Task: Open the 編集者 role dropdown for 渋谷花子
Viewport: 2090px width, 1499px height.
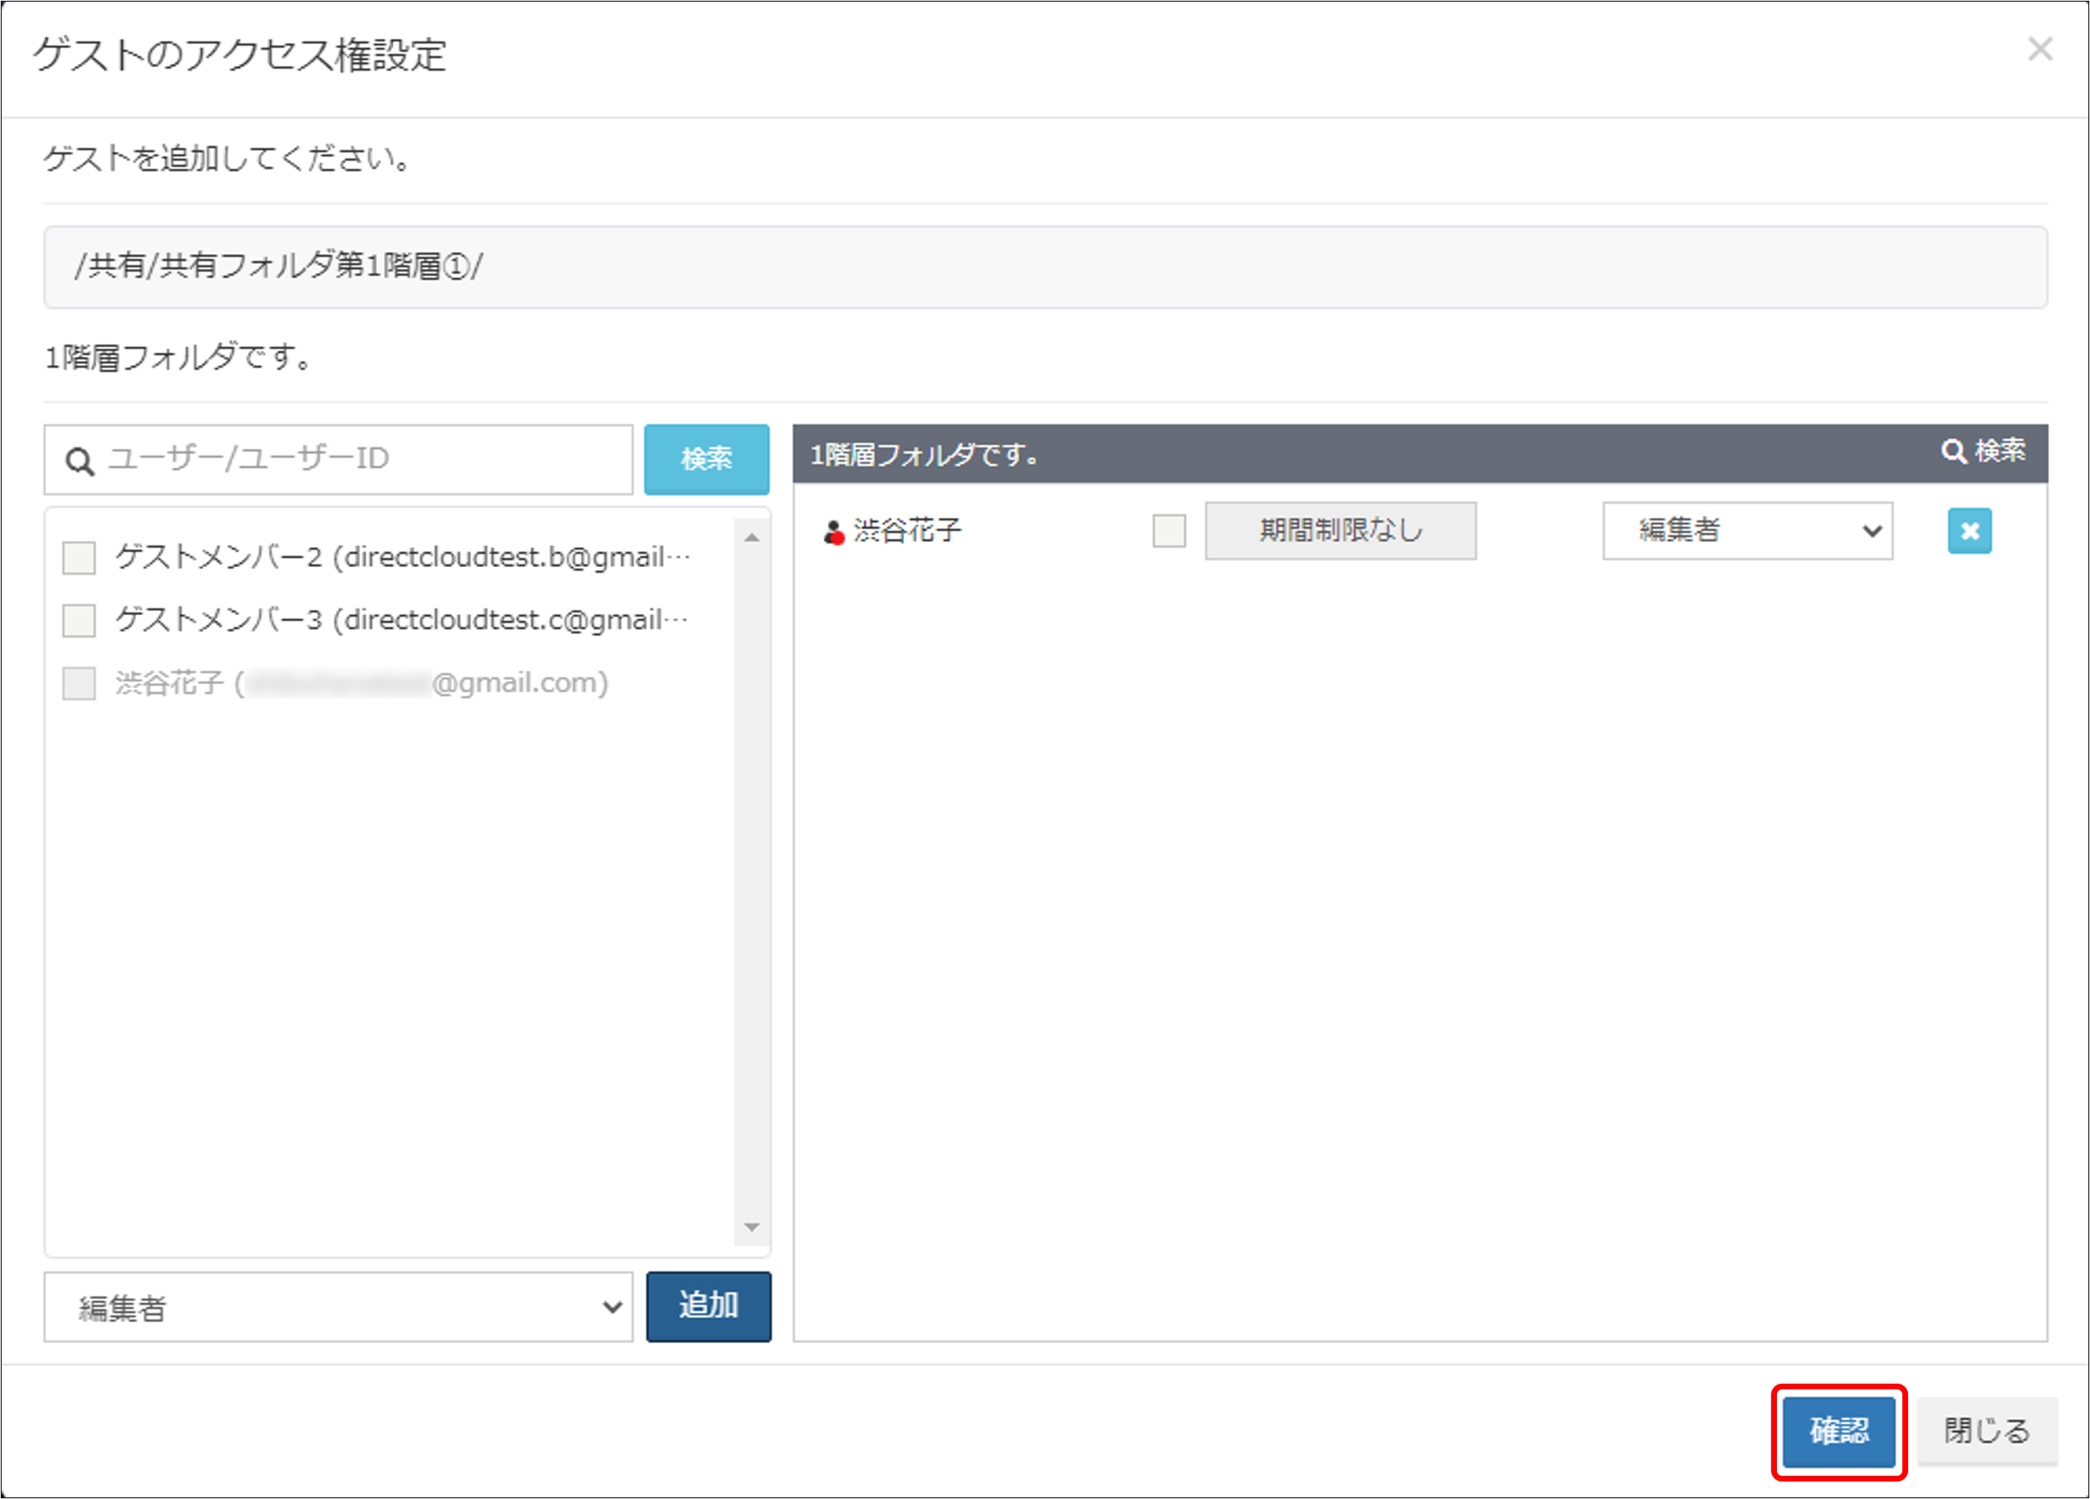Action: (x=1746, y=530)
